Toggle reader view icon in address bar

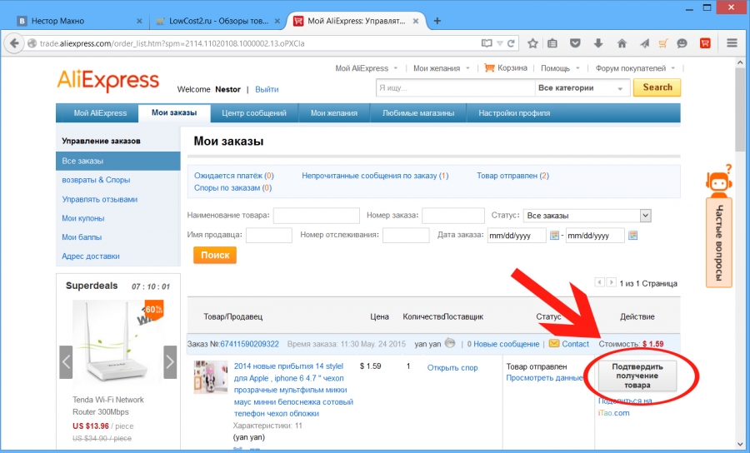(x=487, y=43)
